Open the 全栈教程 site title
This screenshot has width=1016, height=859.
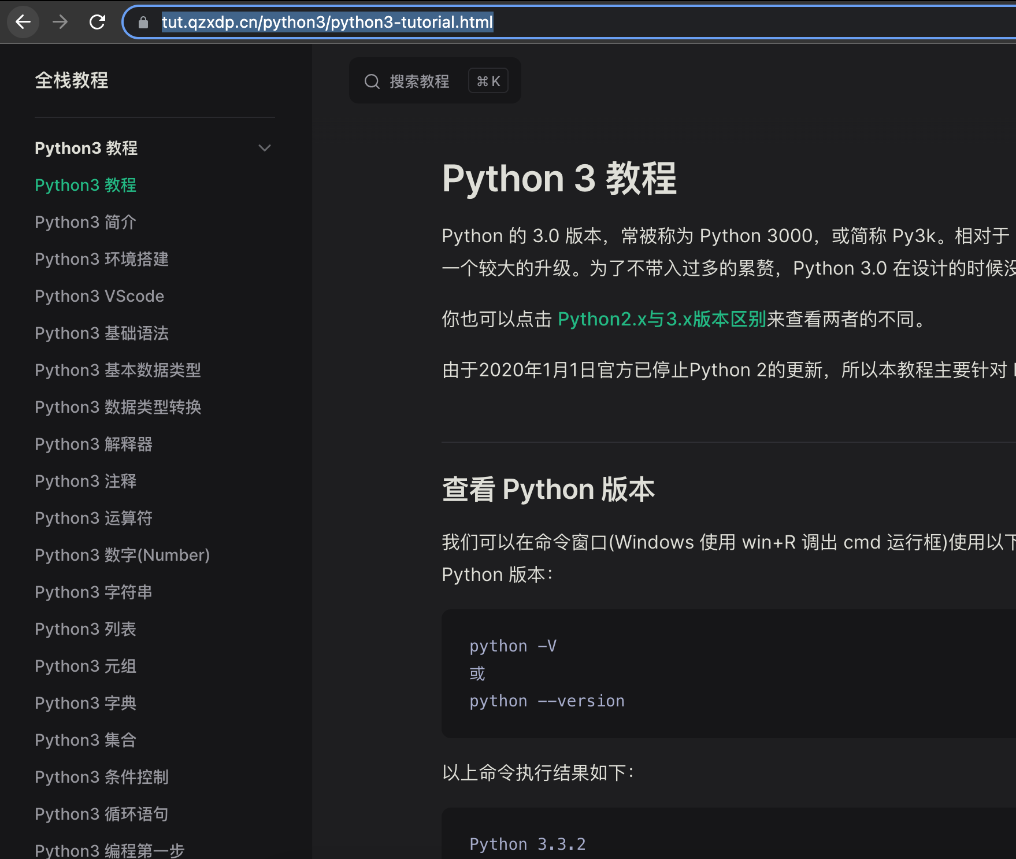[x=72, y=80]
